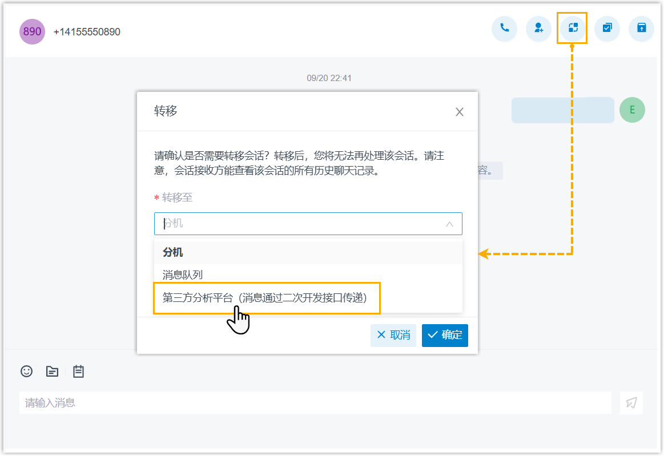Click the phone call icon

point(504,28)
